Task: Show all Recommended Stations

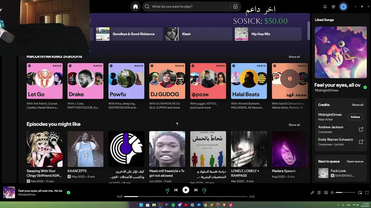Action: click(294, 57)
